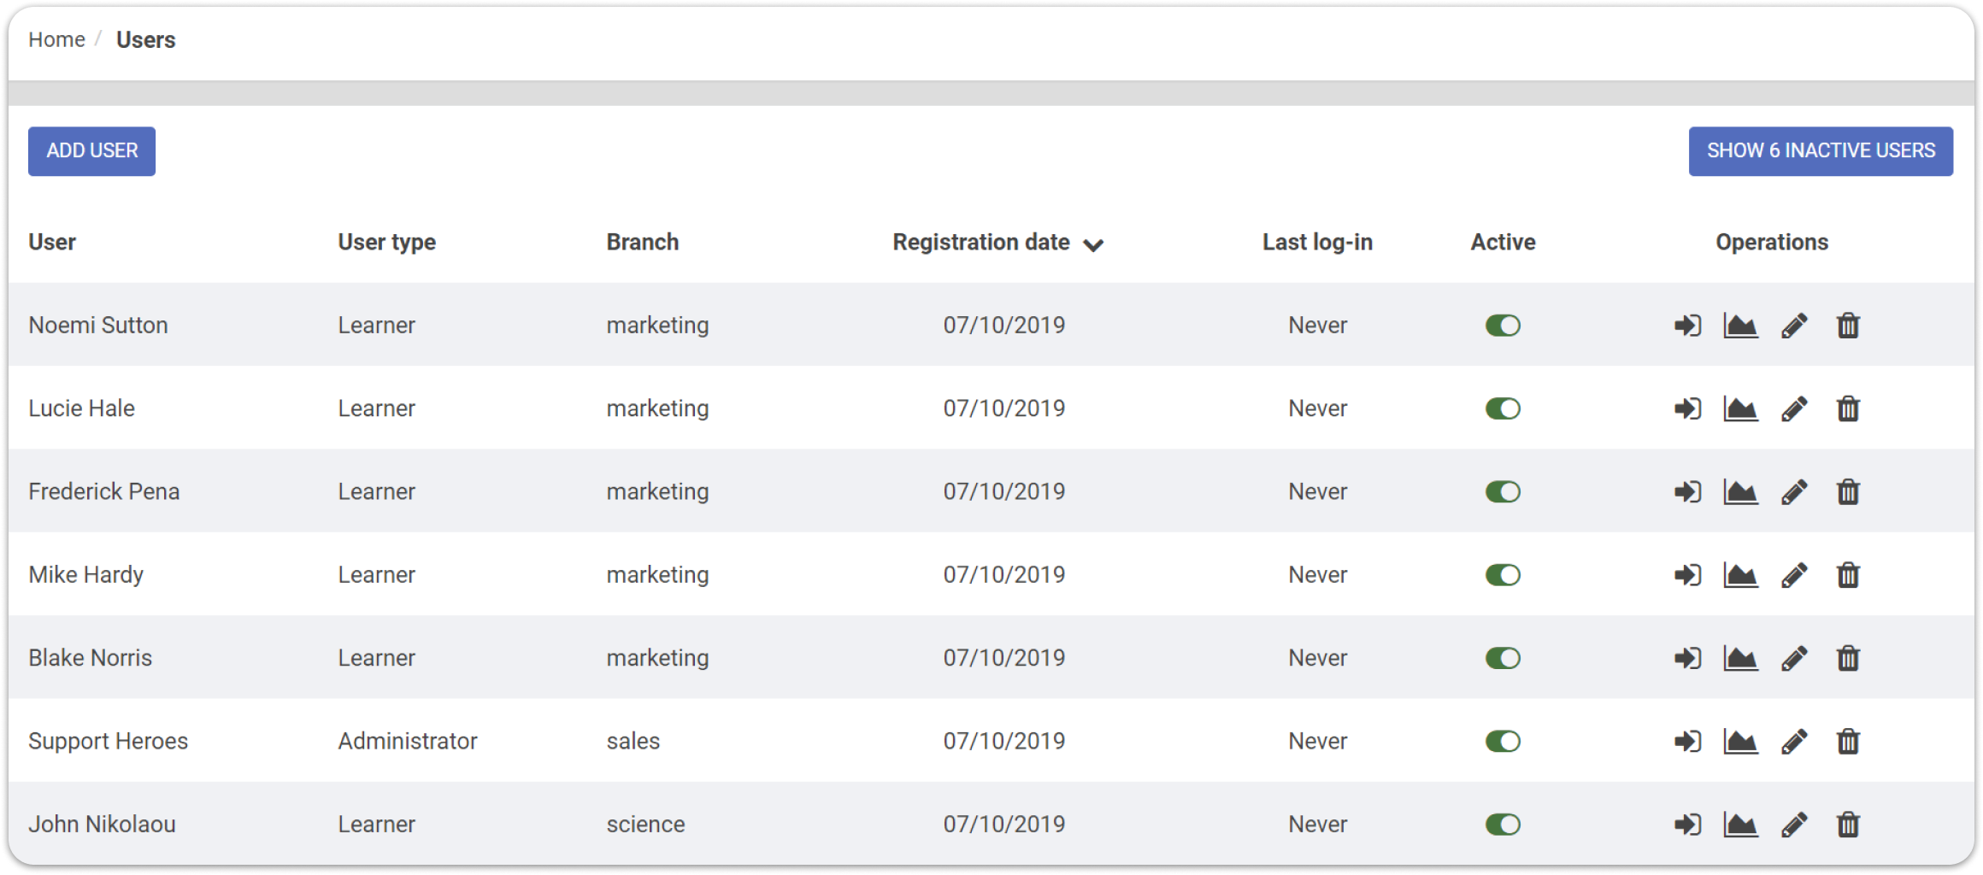Go to Home breadcrumb link
1983x875 pixels.
56,39
